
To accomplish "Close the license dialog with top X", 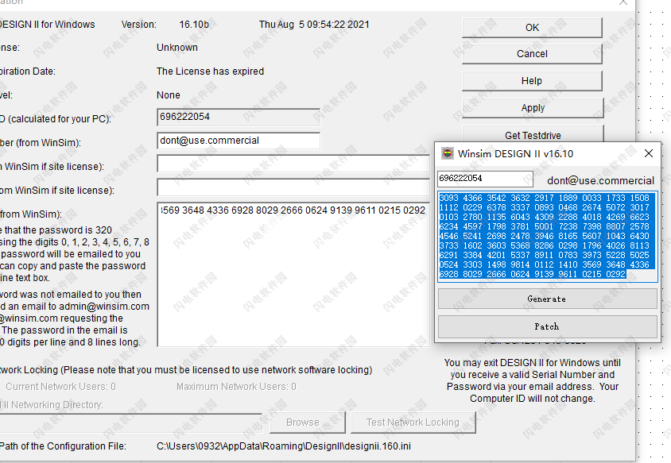I will (623, 2).
